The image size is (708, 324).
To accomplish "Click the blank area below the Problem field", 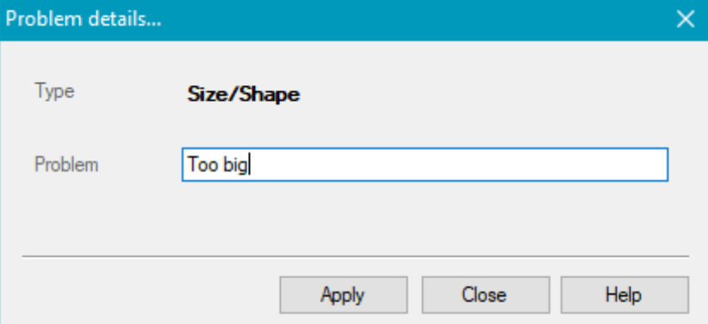I will click(x=425, y=217).
